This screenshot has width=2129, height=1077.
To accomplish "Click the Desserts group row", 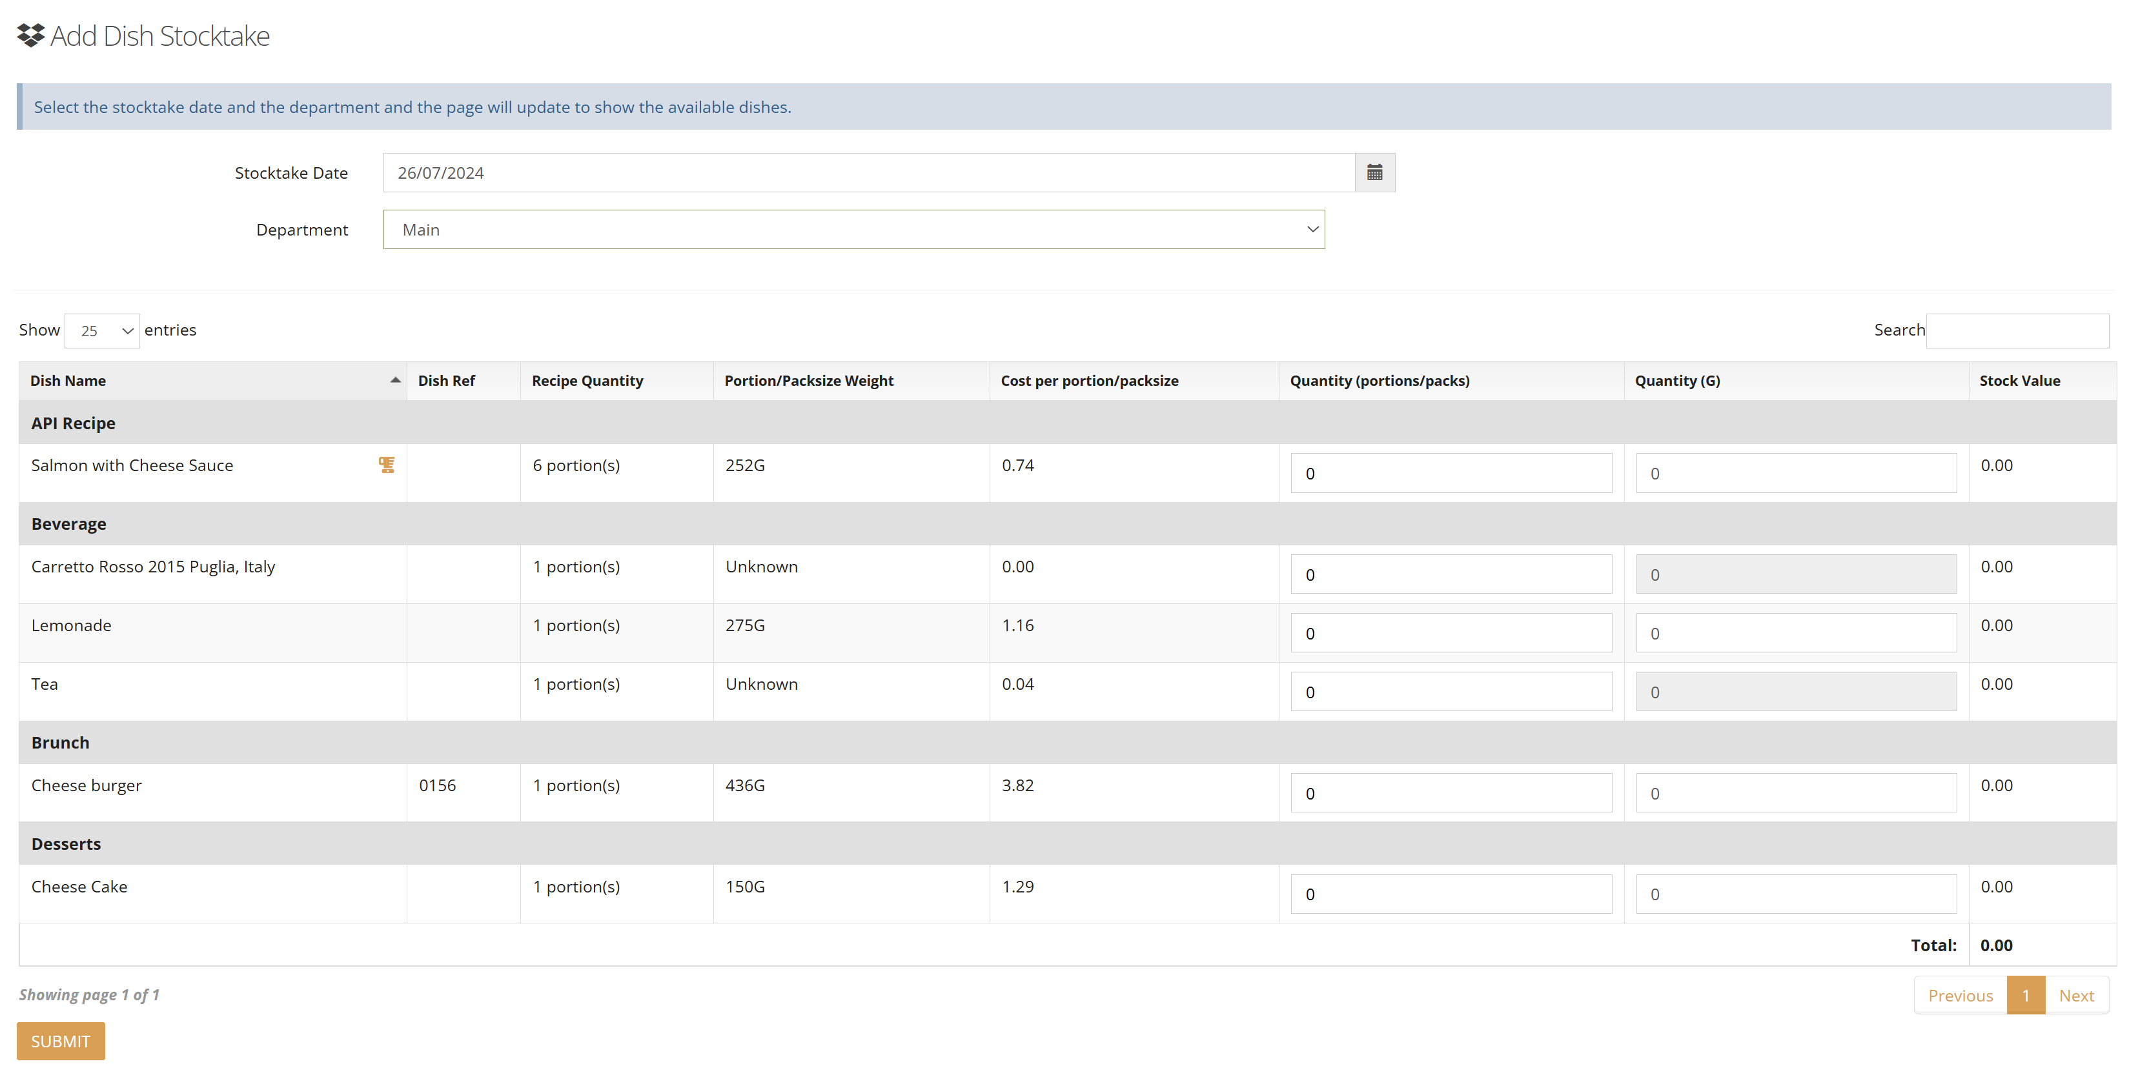I will coord(1068,843).
